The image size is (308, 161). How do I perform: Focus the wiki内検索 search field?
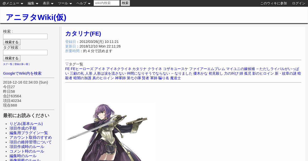coord(107,3)
